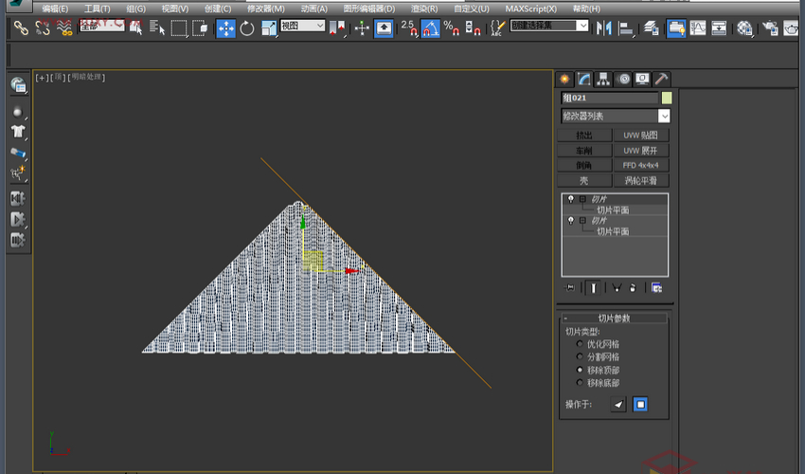This screenshot has height=474, width=805.
Task: Open the 创建选择集 named selection dropdown
Action: [x=548, y=26]
